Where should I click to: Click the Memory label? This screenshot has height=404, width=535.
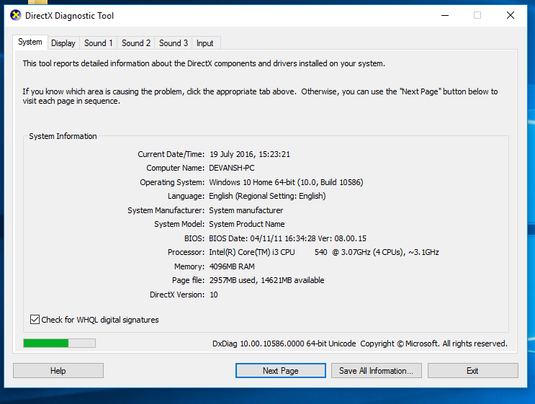(189, 266)
